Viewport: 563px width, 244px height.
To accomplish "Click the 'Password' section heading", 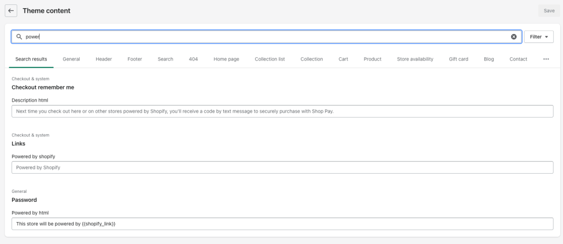I will [x=24, y=200].
